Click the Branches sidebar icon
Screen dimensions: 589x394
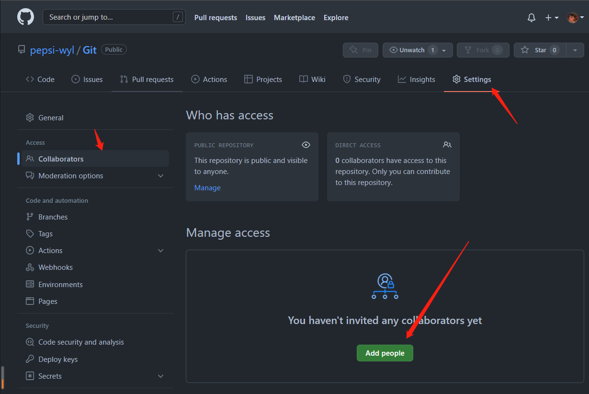pyautogui.click(x=30, y=217)
